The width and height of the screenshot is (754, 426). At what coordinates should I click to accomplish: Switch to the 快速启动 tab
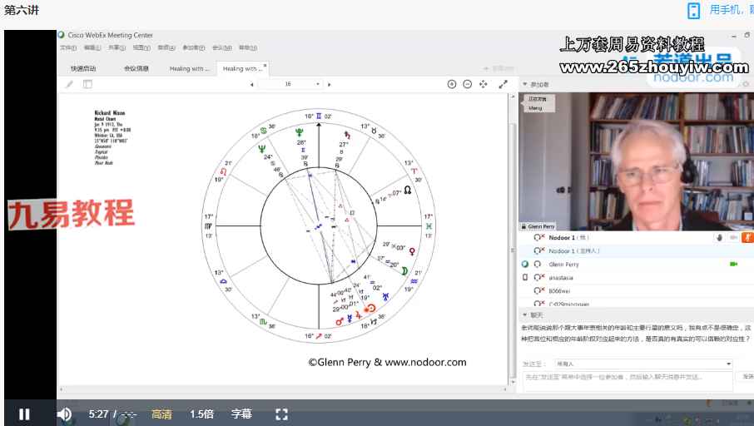[x=83, y=69]
